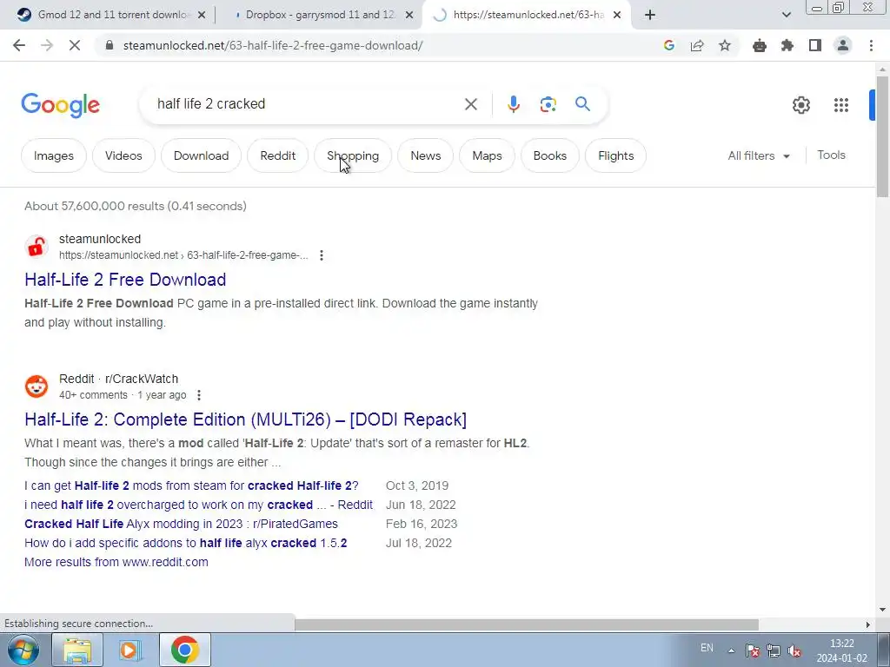The width and height of the screenshot is (890, 667).
Task: Bookmark this tab with the star
Action: click(x=725, y=45)
